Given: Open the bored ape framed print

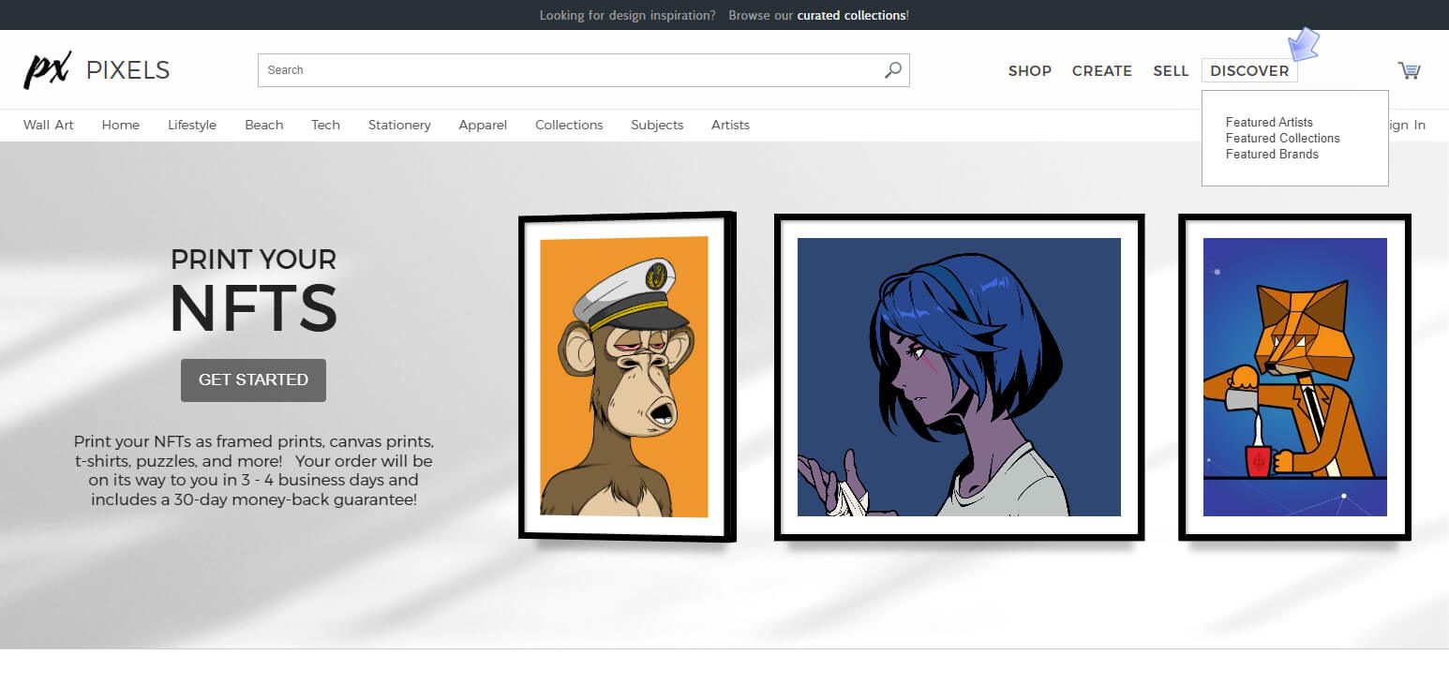Looking at the screenshot, I should click(x=627, y=377).
